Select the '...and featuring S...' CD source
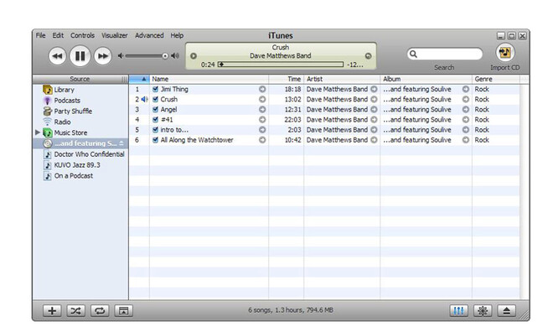The width and height of the screenshot is (553, 327). [80, 143]
